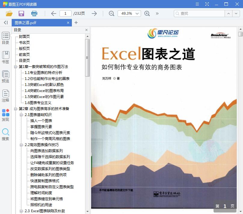Screen dimensions: 243x214
Task: Go to the previous page arrow
Action: [x=54, y=14]
